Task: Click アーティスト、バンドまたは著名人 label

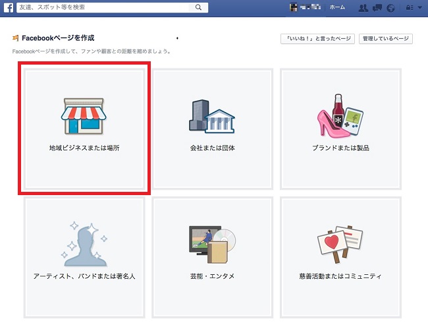Action: (84, 276)
